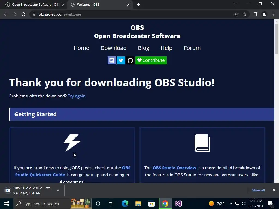
Task: Open the Home nav item
Action: tap(81, 48)
